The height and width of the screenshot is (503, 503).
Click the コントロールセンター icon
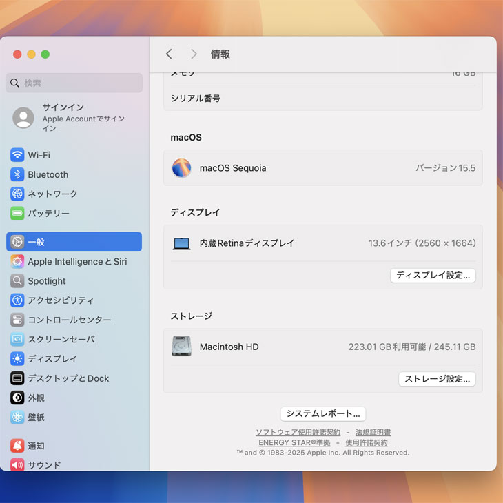pos(17,320)
